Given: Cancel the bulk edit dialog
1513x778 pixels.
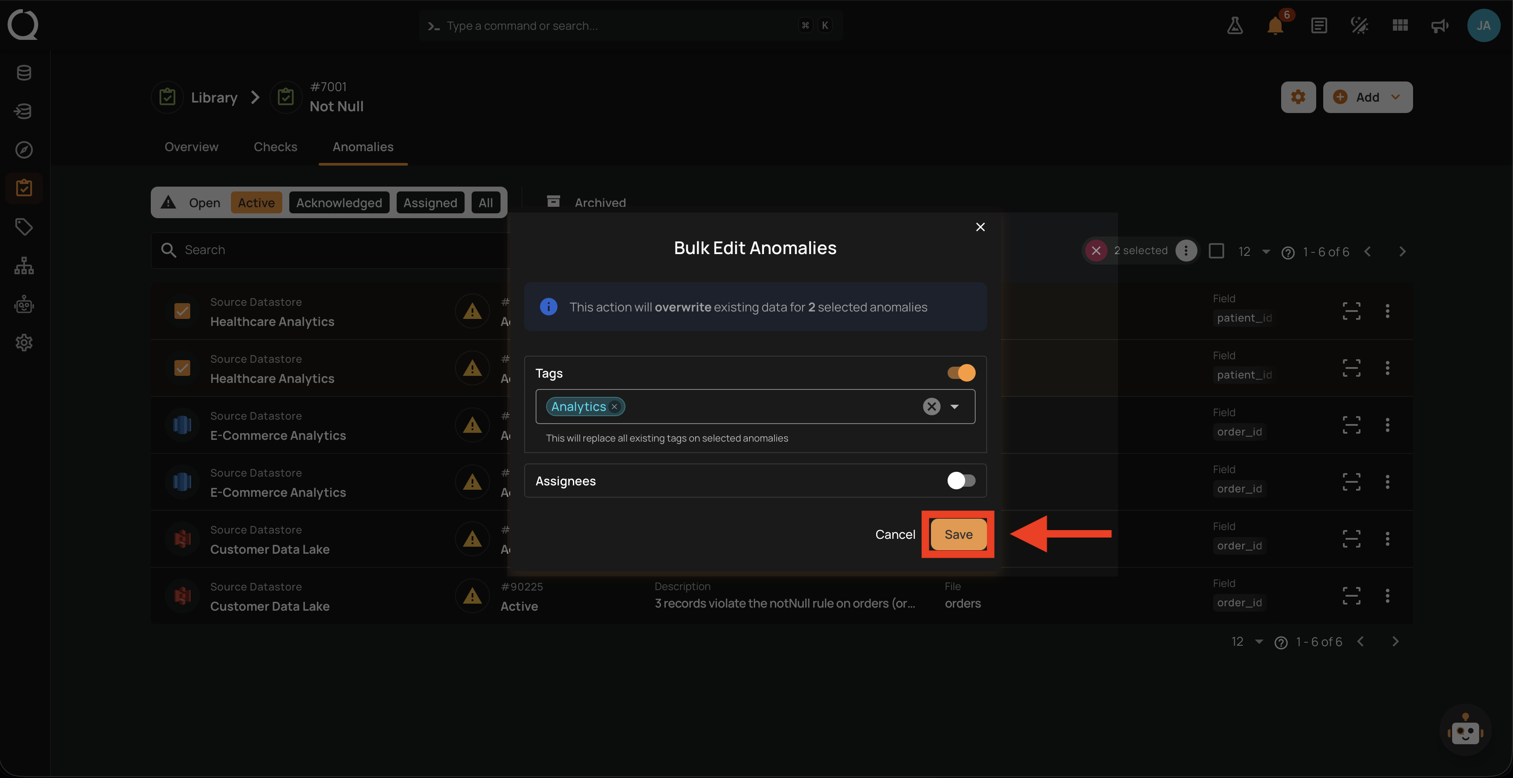Looking at the screenshot, I should 895,534.
